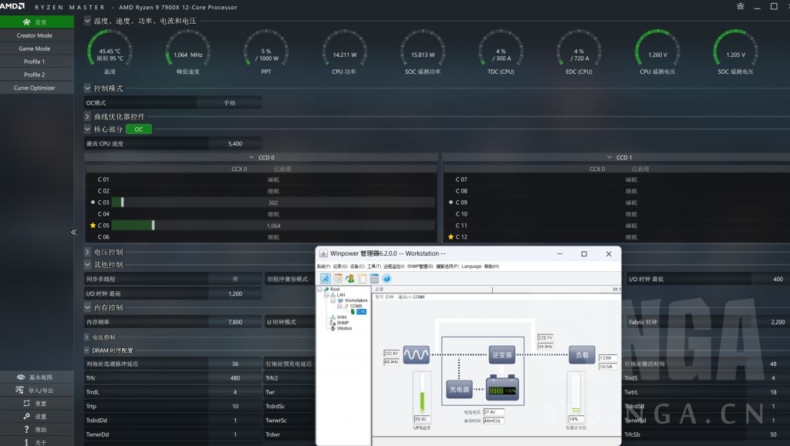Click the user agent icon in Winpower toolbar
790x446 pixels.
click(350, 278)
